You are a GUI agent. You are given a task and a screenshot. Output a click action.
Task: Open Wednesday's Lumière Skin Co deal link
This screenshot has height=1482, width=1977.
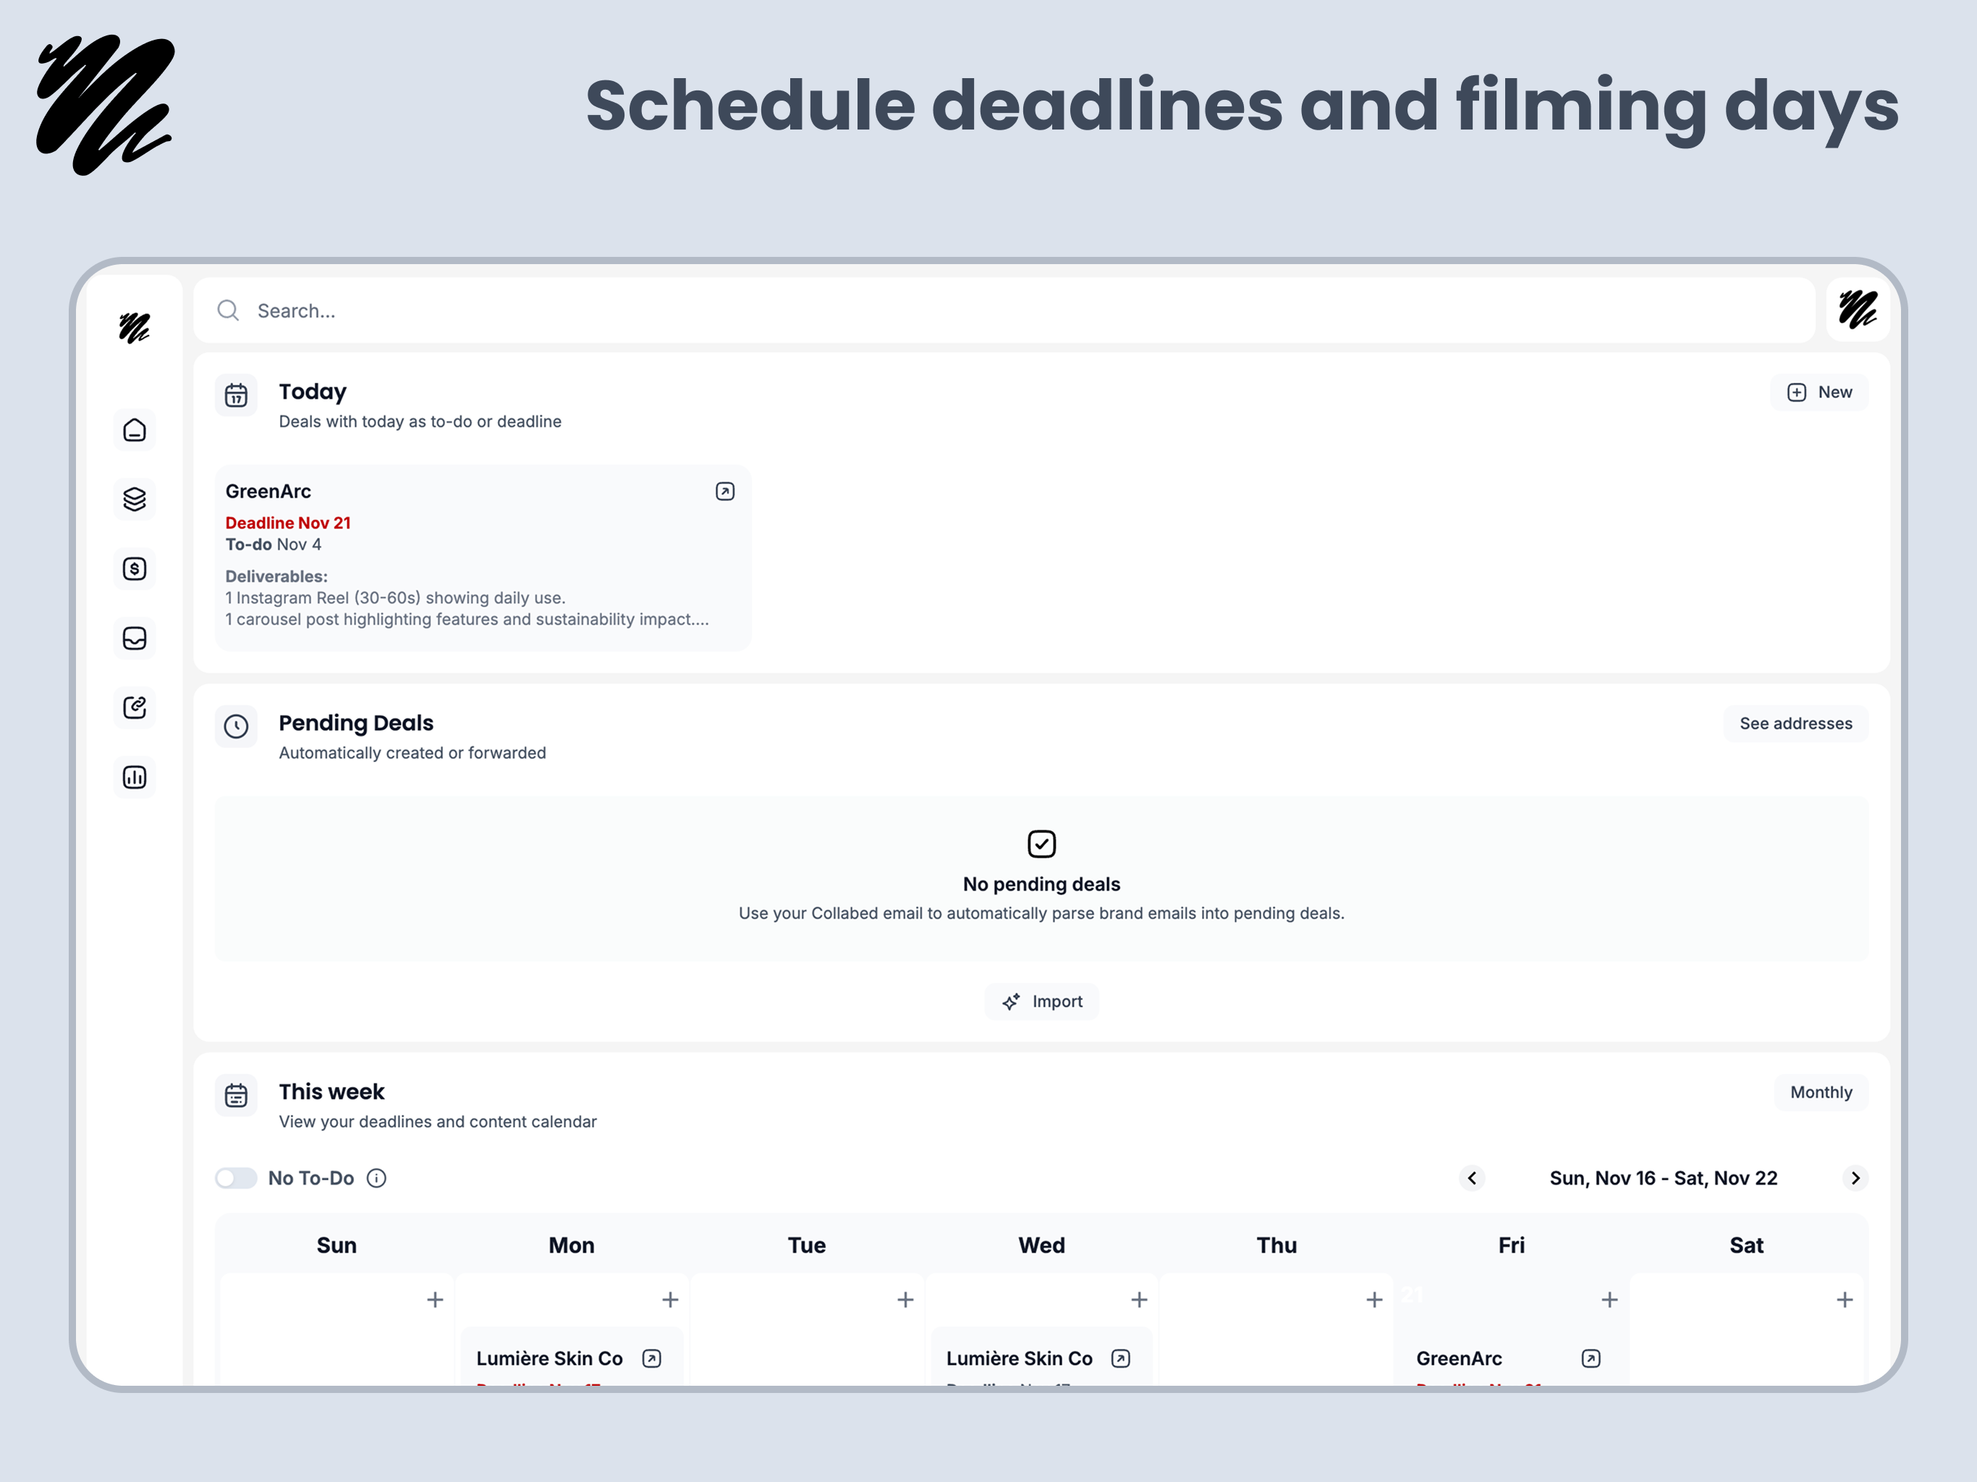point(1121,1359)
